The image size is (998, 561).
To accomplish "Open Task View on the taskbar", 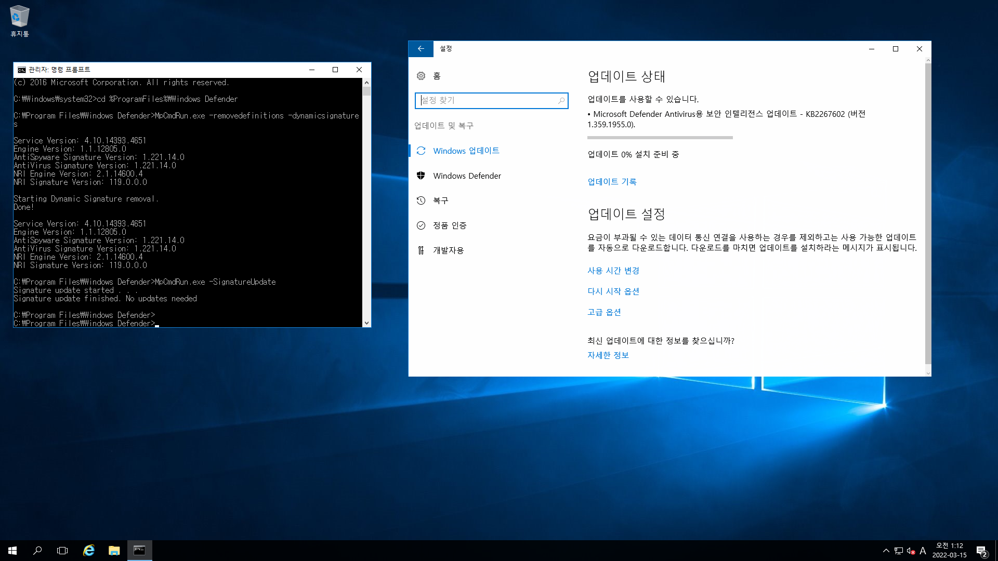I will (x=62, y=551).
